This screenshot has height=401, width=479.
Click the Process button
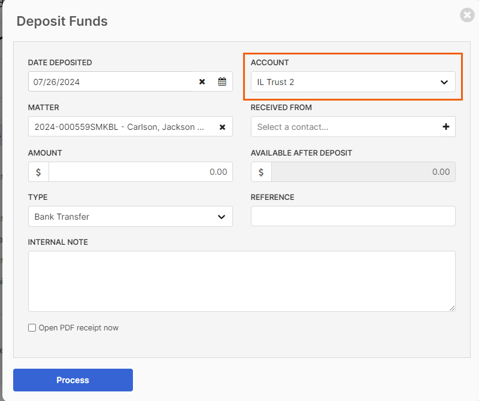point(73,380)
